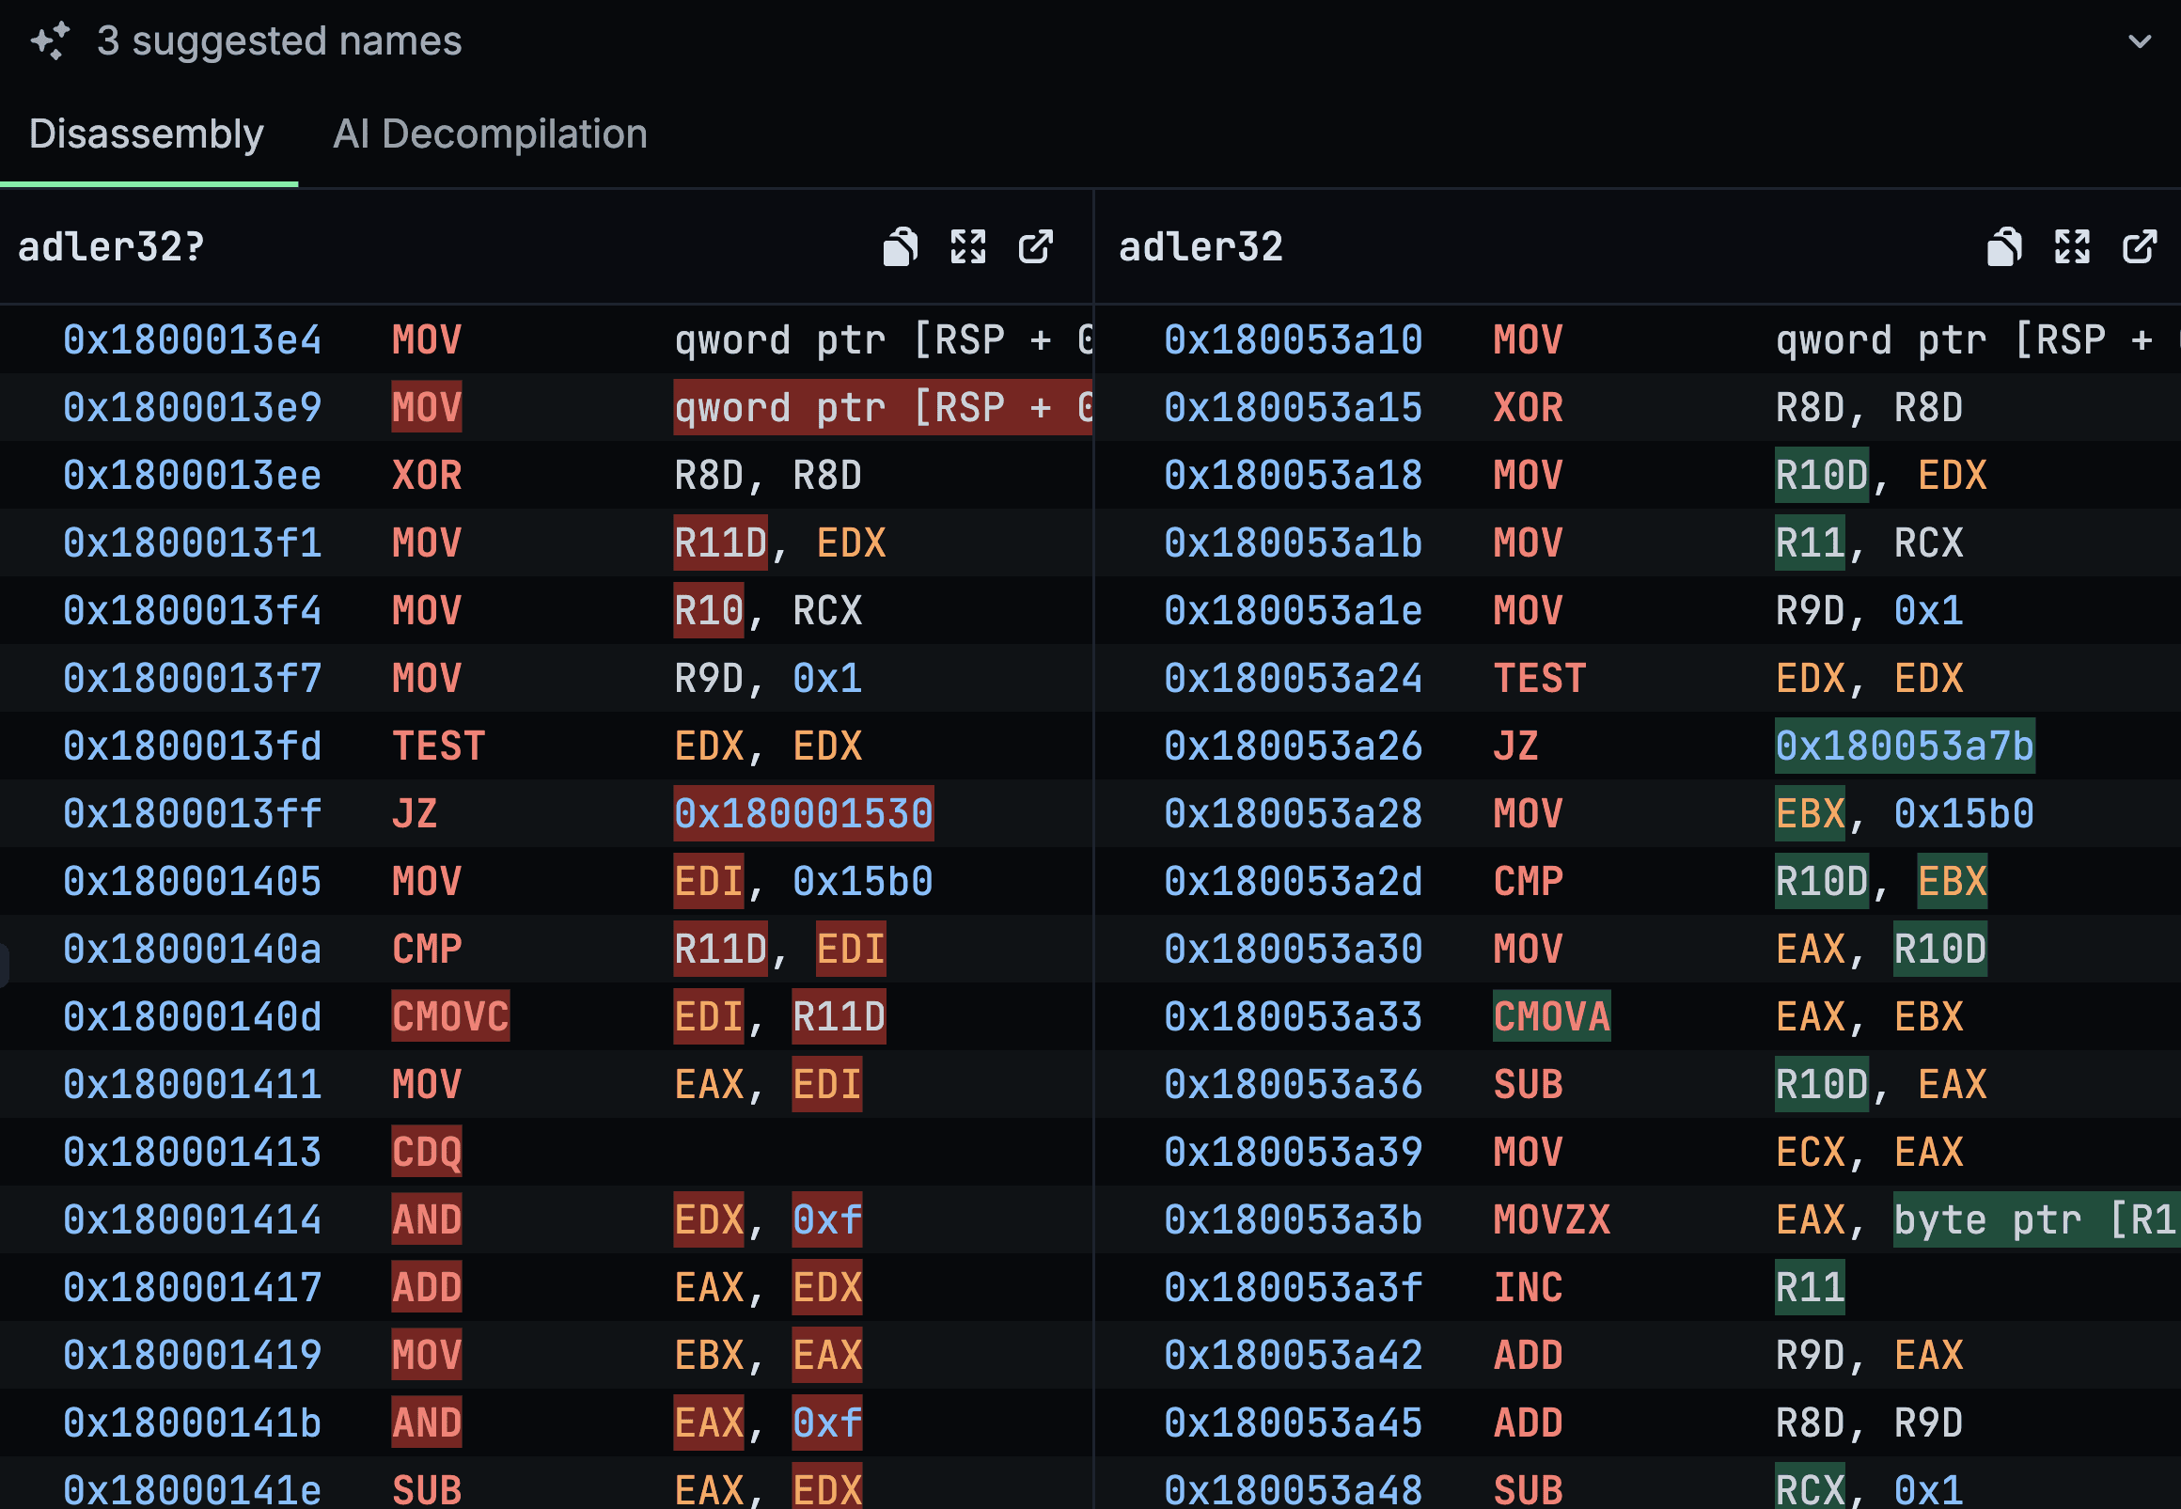Viewport: 2181px width, 1509px height.
Task: Click address 0x180053a10
Action: pyautogui.click(x=1294, y=339)
